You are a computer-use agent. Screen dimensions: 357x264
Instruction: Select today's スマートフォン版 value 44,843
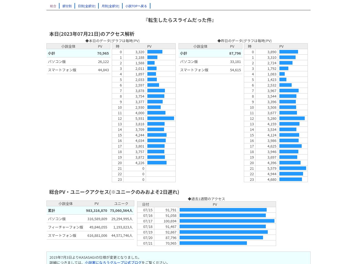coord(103,70)
